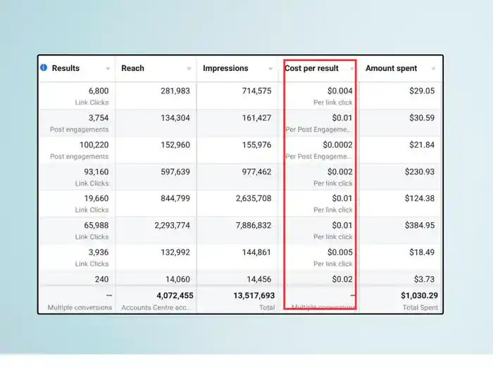This screenshot has height=369, width=493.
Task: Click the $18.49 amount spent
Action: tap(422, 252)
